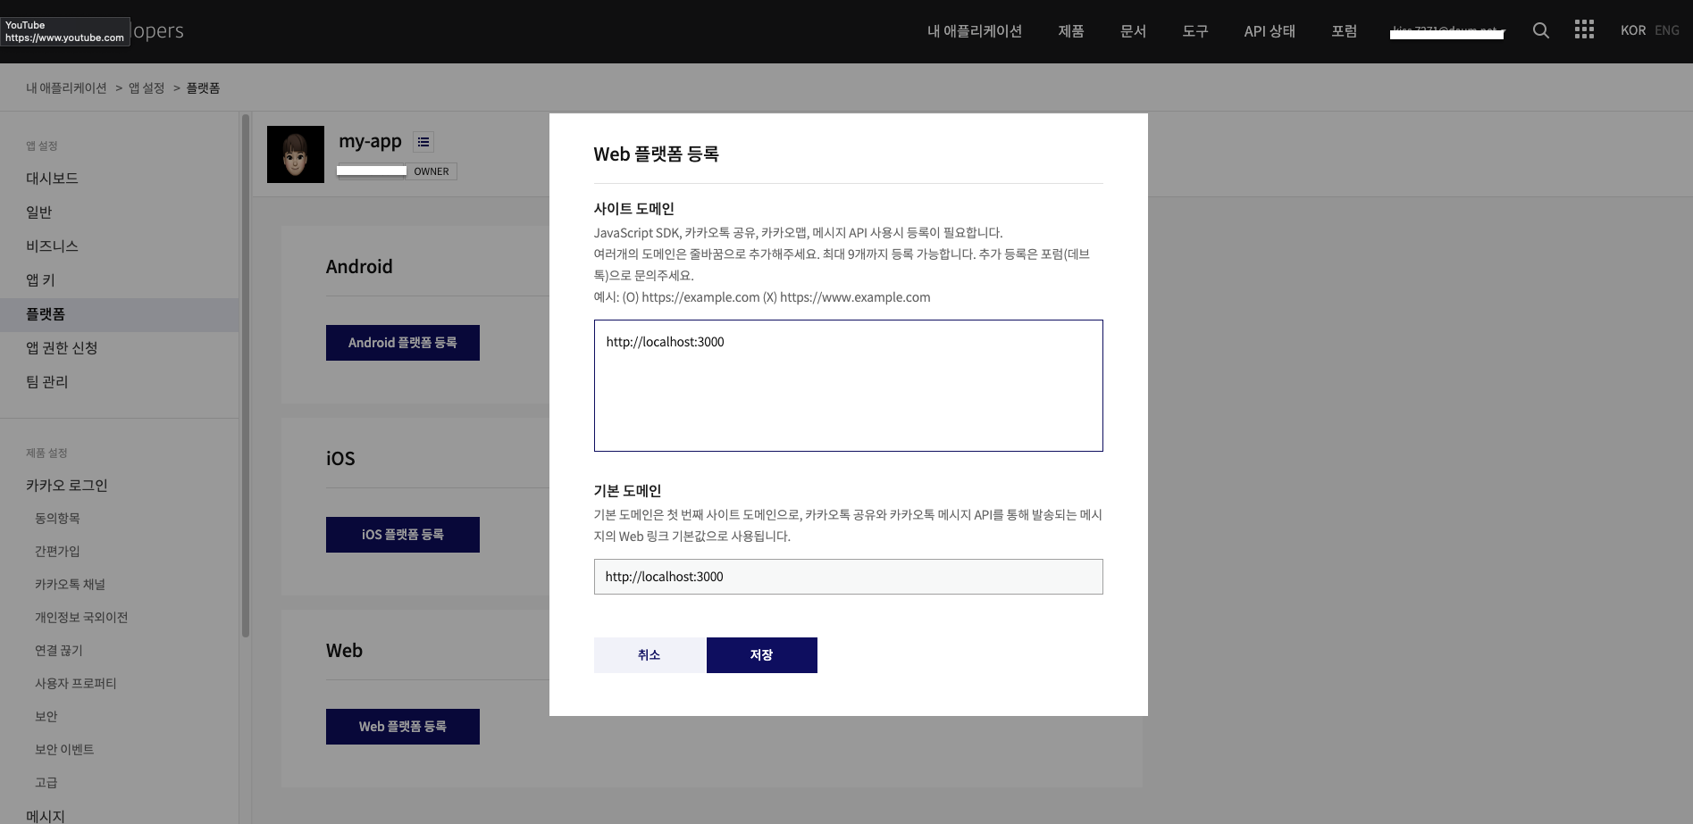Select 비즈니스 in sidebar
Viewport: 1693px width, 824px height.
click(x=52, y=246)
